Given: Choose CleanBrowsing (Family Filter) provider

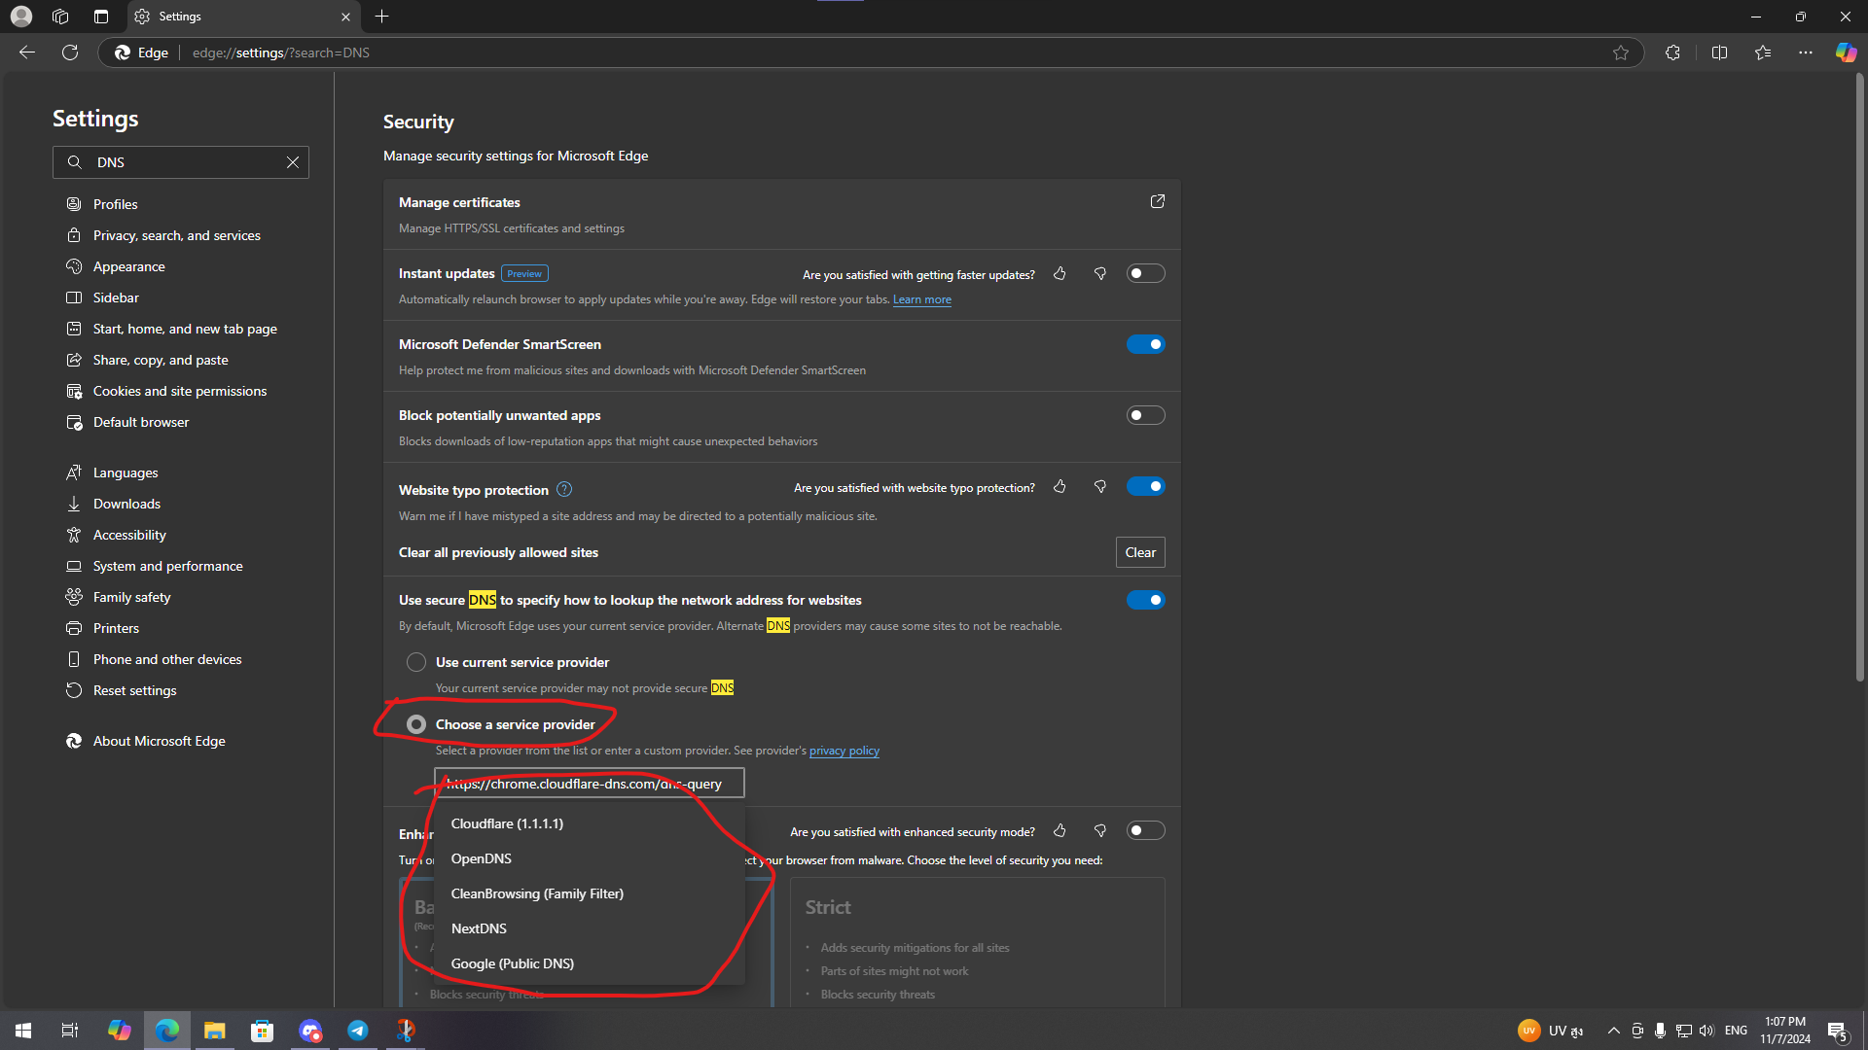Looking at the screenshot, I should [x=590, y=893].
